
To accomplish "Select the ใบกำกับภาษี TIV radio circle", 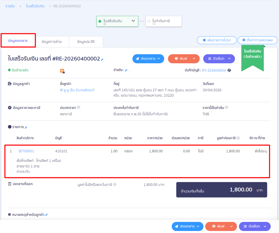I will click(149, 21).
